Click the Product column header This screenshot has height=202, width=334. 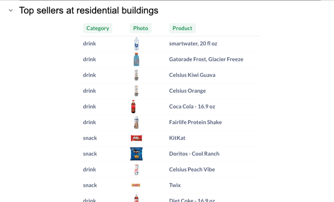(182, 28)
